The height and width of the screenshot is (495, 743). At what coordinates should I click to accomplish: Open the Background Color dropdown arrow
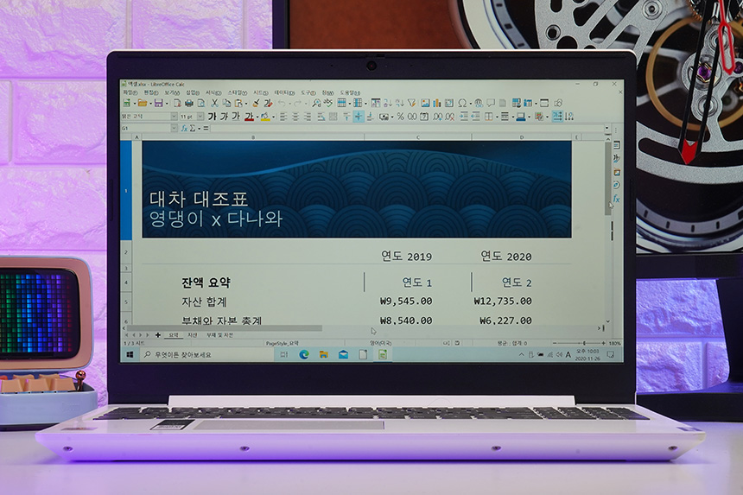[273, 117]
